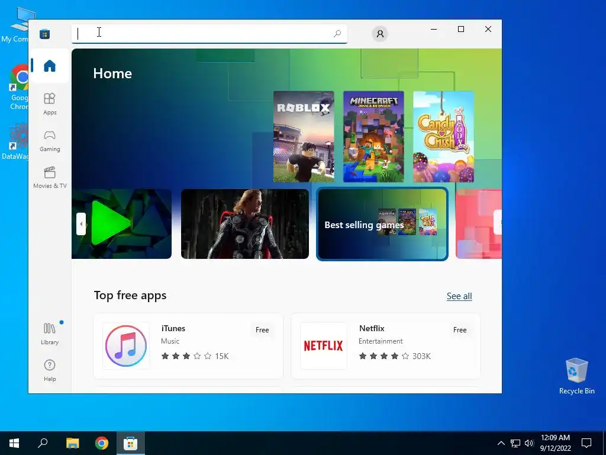Select the Recycle Bin desktop icon
606x455 pixels.
576,376
